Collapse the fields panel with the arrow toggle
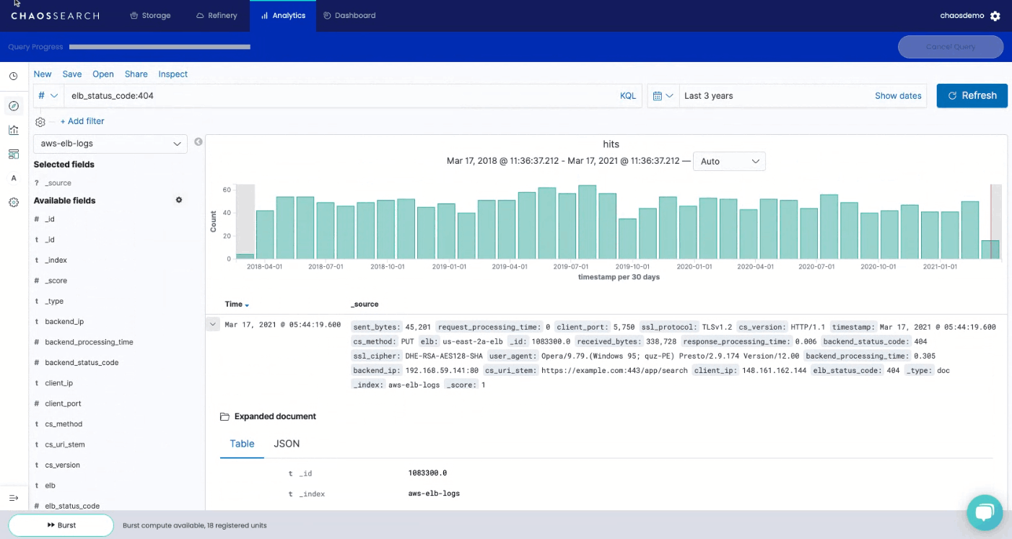Viewport: 1012px width, 539px height. tap(13, 497)
